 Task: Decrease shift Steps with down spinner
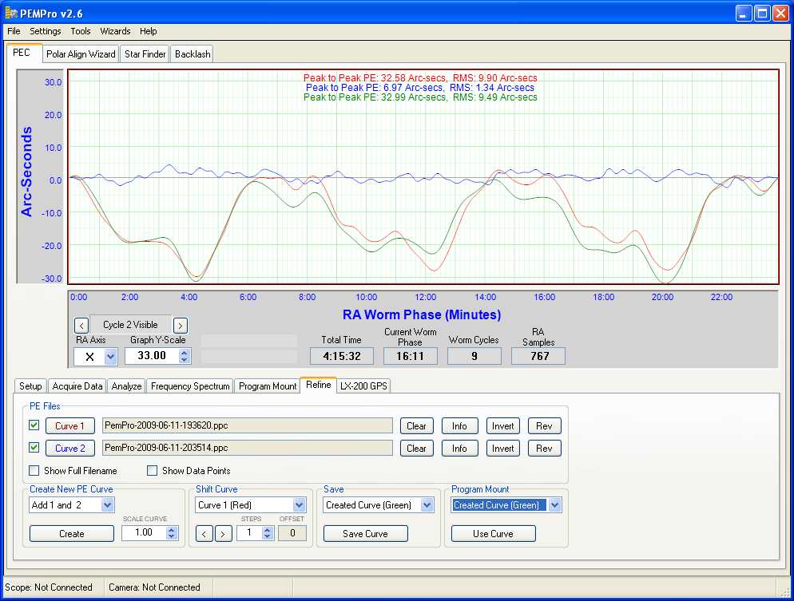coord(268,536)
